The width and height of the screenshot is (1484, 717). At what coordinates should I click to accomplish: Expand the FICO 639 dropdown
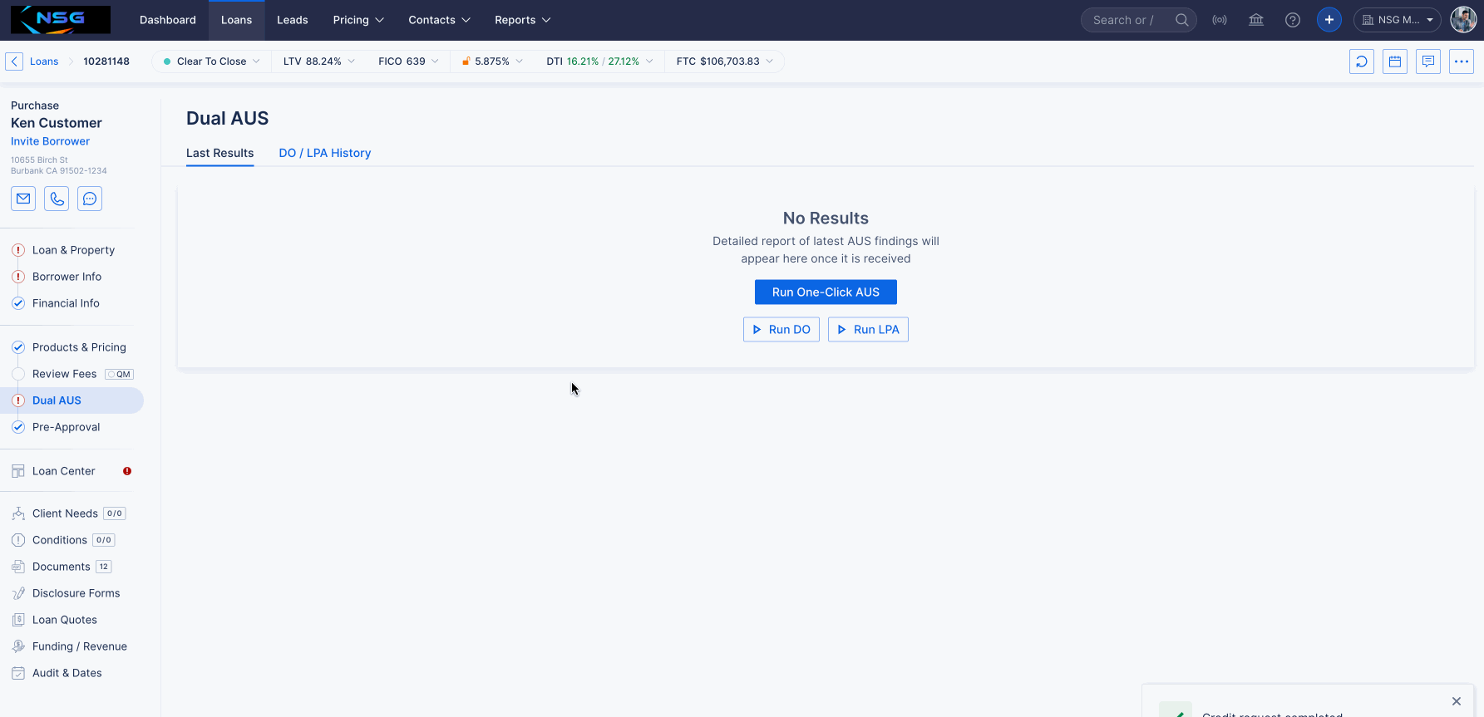pyautogui.click(x=408, y=61)
